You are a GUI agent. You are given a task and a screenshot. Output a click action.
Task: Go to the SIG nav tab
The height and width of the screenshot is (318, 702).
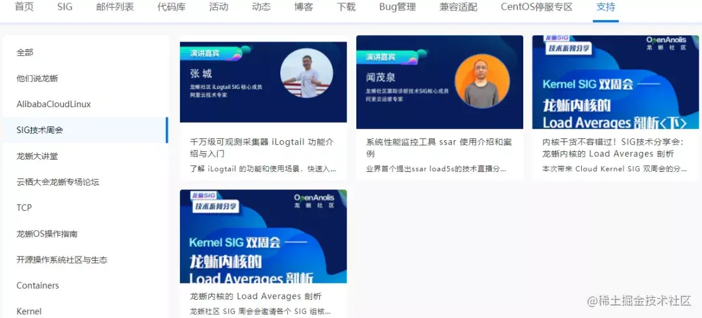coord(65,7)
